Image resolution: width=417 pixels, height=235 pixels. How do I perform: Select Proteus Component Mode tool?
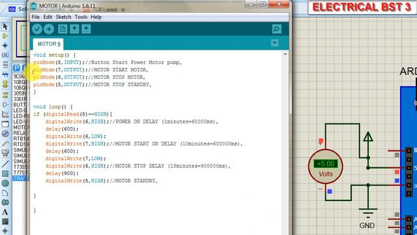[5, 36]
